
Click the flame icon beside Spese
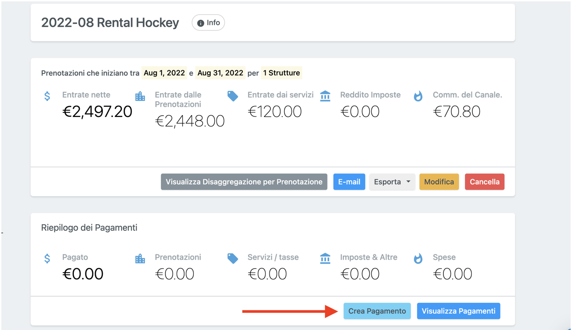click(418, 258)
